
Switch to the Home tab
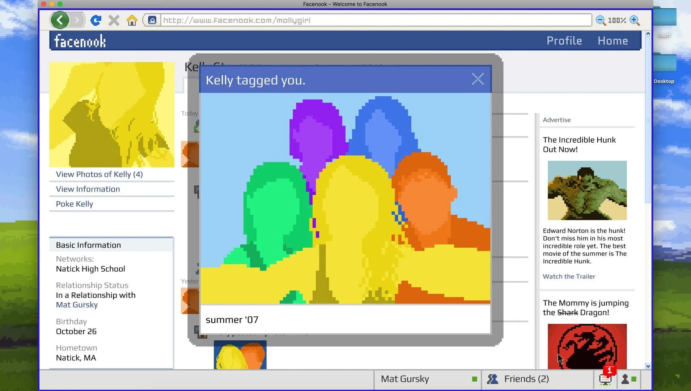coord(612,41)
